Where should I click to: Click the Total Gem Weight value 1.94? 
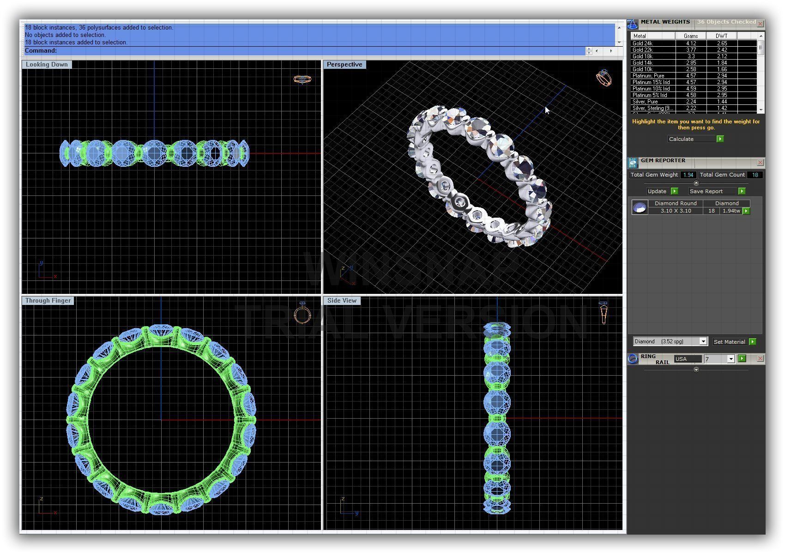(x=688, y=175)
